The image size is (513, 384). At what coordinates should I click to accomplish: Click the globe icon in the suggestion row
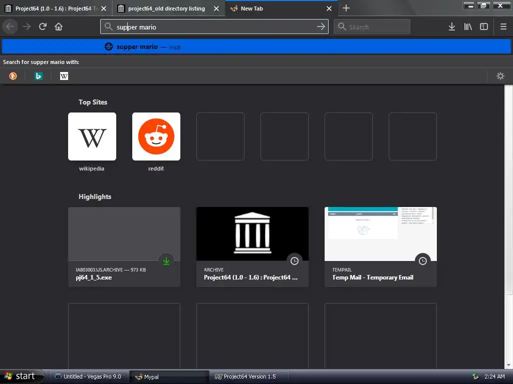coord(109,46)
